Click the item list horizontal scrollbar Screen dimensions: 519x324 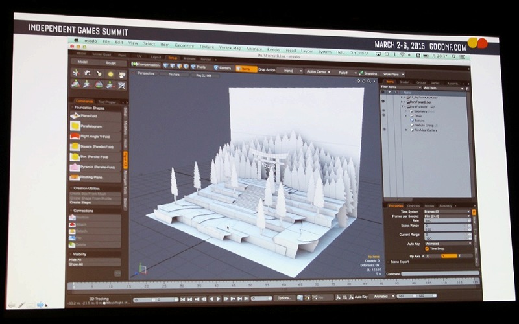[x=398, y=200]
